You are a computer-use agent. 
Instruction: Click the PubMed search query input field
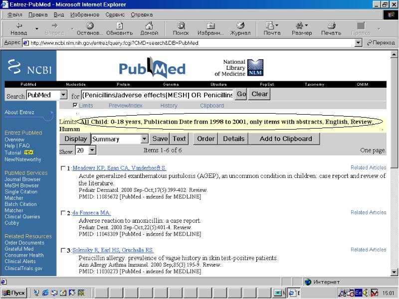(157, 95)
